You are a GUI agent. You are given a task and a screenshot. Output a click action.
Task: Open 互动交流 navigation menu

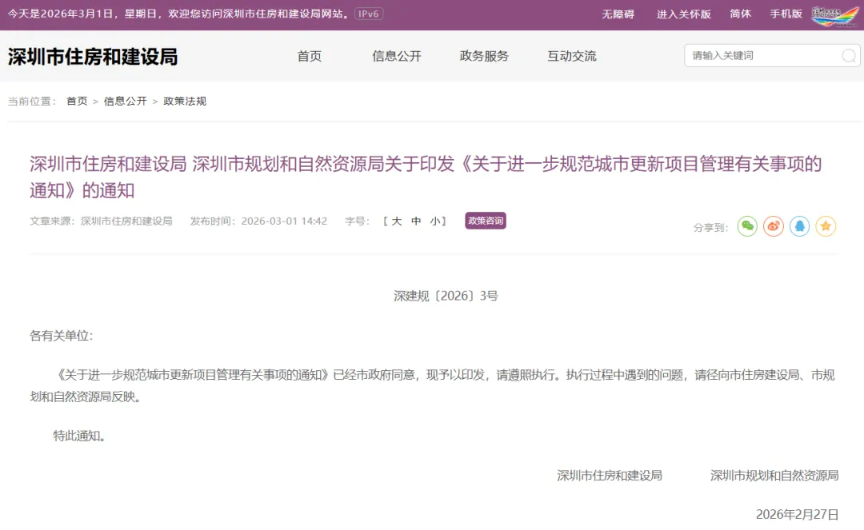click(572, 56)
